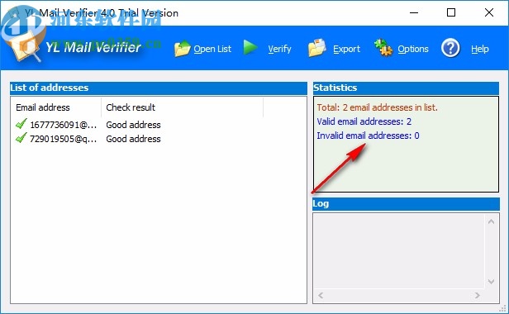Screen dimensions: 509x314
Task: Open the Open List link
Action: pos(212,49)
